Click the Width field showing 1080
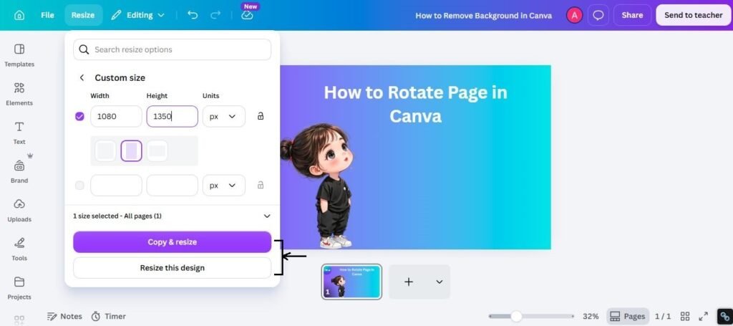 click(116, 117)
